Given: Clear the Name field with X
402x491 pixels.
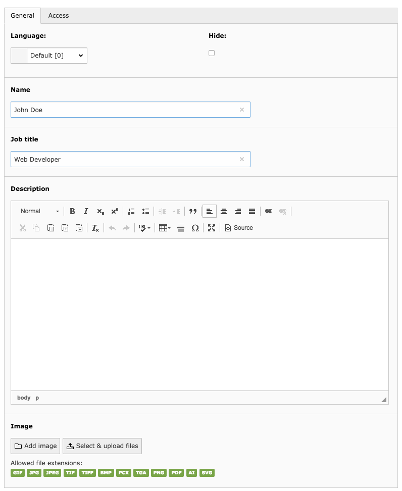Looking at the screenshot, I should 241,110.
